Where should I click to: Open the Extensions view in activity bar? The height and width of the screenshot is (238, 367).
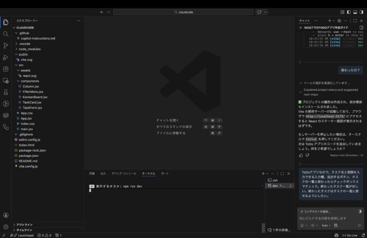6,69
